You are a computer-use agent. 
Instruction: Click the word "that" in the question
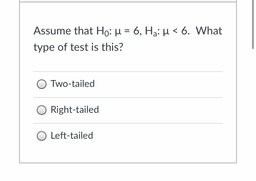82,31
